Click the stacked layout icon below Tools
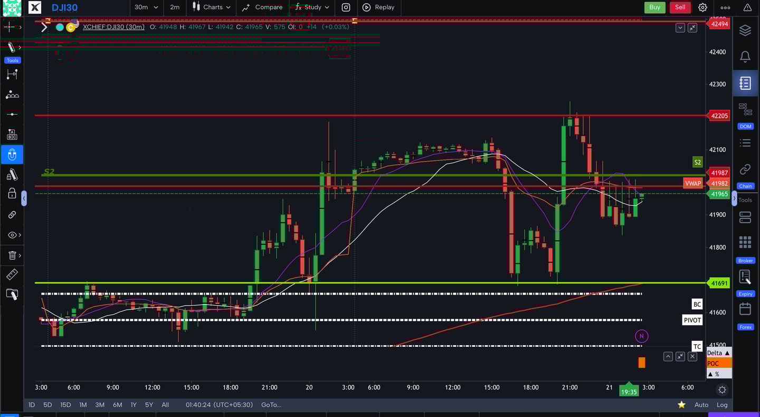 tap(745, 217)
